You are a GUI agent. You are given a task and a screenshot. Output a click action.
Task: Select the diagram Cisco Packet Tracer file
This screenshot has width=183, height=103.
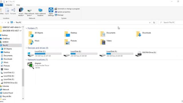tap(39, 66)
